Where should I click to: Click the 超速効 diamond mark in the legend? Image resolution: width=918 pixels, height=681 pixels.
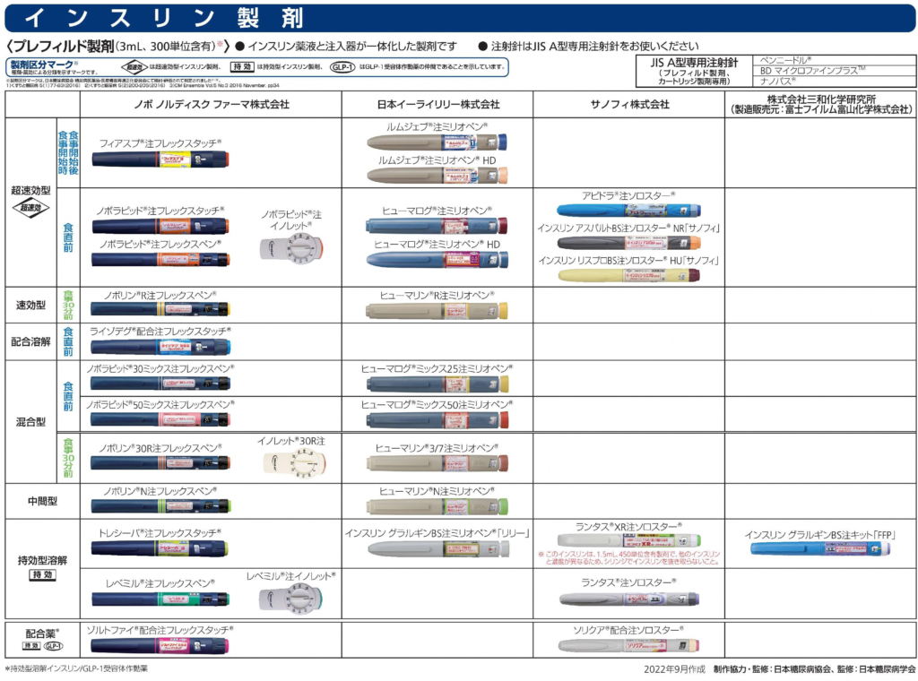point(134,67)
